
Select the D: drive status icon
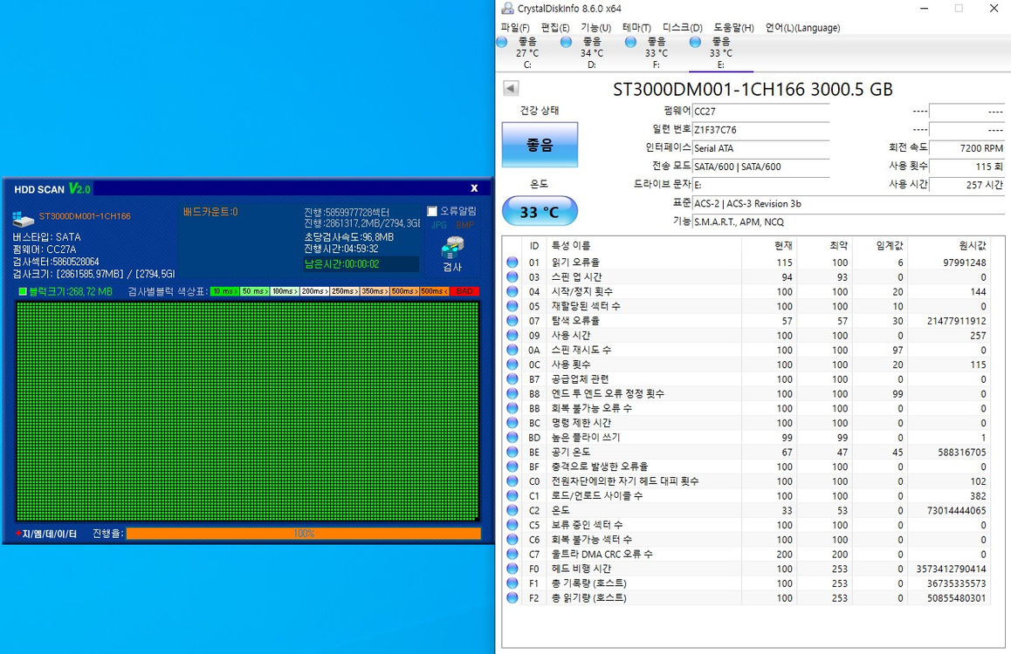(x=567, y=42)
